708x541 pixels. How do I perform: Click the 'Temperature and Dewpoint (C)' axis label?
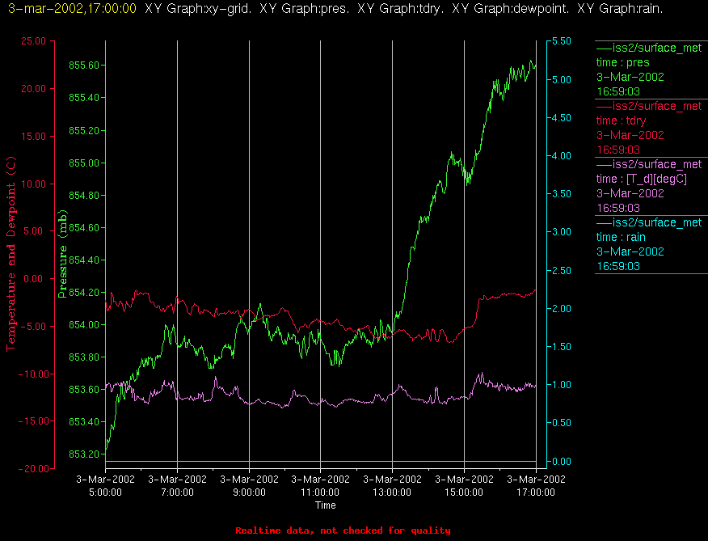11,254
